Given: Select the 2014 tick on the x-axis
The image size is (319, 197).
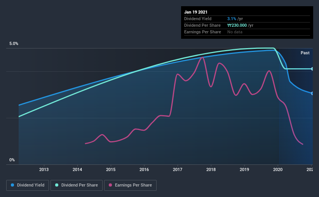Looking at the screenshot, I should click(77, 169).
